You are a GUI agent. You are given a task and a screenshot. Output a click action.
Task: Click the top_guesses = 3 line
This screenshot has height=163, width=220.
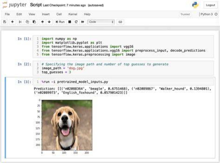pos(56,72)
